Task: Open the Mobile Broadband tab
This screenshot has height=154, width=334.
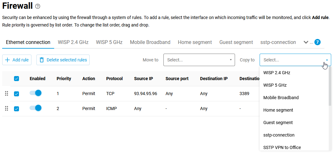Action: click(x=150, y=42)
